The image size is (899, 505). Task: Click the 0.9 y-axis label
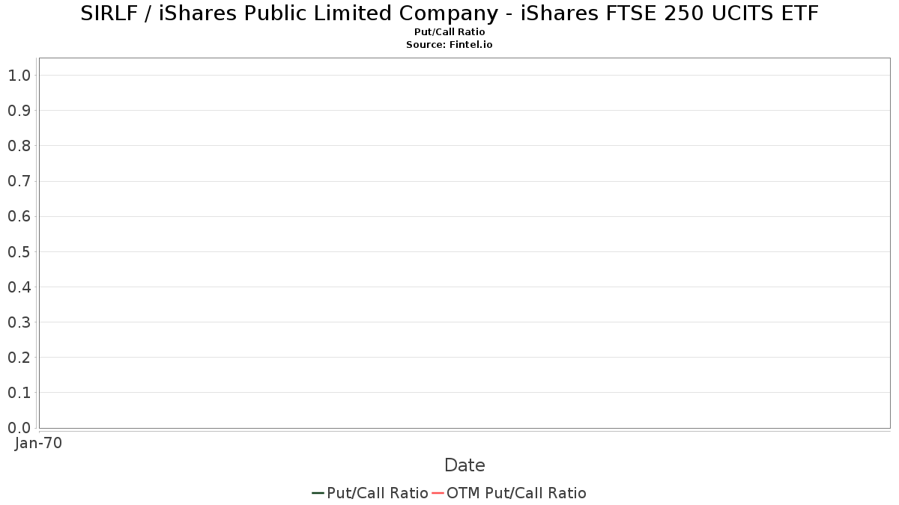(19, 111)
